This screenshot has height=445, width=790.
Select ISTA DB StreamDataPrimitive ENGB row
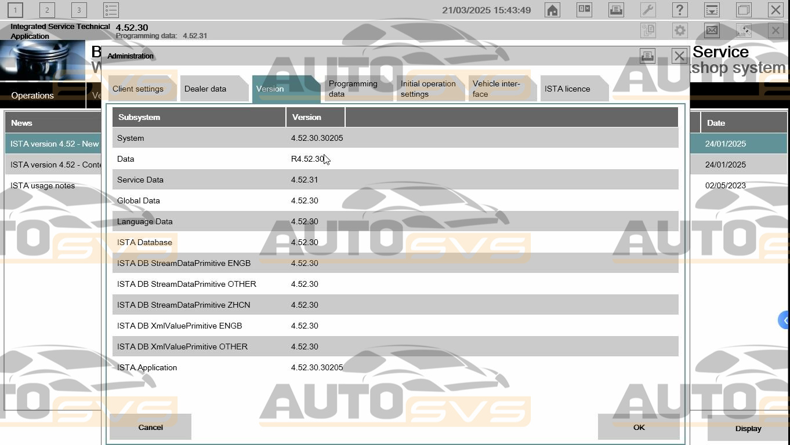pyautogui.click(x=395, y=263)
